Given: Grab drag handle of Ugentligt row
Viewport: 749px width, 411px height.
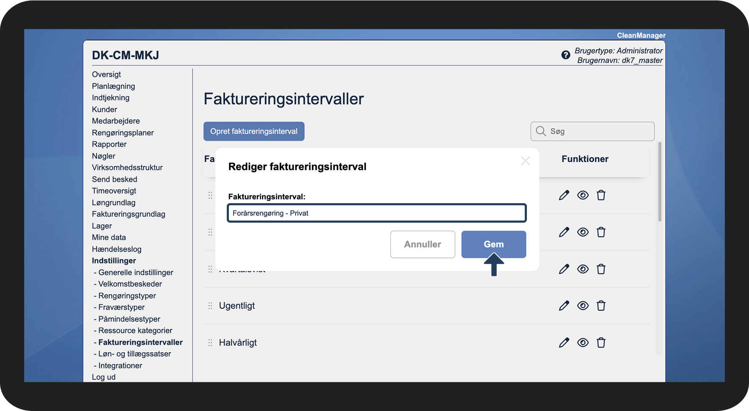Looking at the screenshot, I should click(x=210, y=306).
